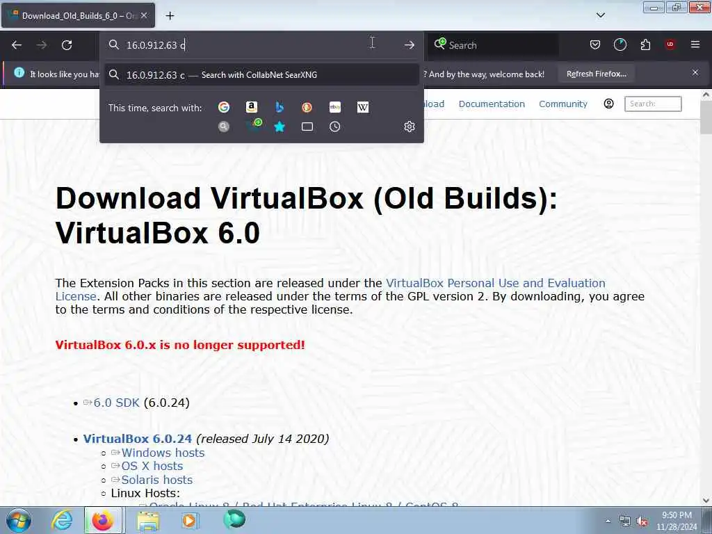Click the info icon in the notification bar
The image size is (712, 534).
click(19, 72)
